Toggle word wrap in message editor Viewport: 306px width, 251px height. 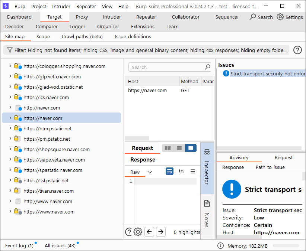tap(169, 172)
